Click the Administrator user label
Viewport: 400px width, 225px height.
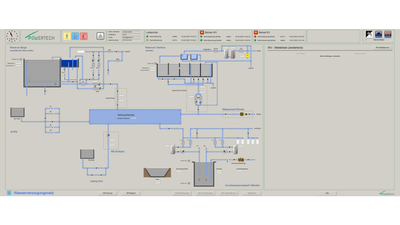378,40
